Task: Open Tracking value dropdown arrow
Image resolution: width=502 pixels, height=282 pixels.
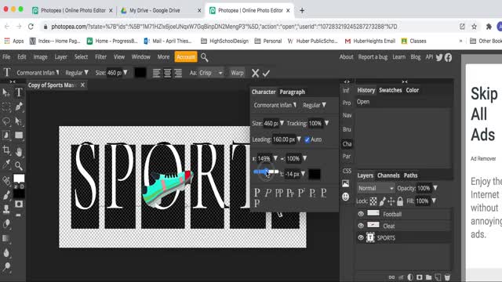Action: click(326, 123)
